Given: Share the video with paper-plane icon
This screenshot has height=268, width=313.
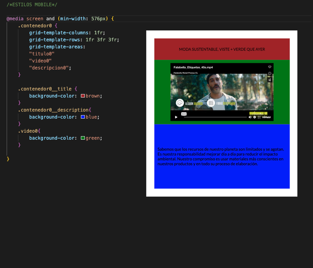Looking at the screenshot, I should 270,80.
